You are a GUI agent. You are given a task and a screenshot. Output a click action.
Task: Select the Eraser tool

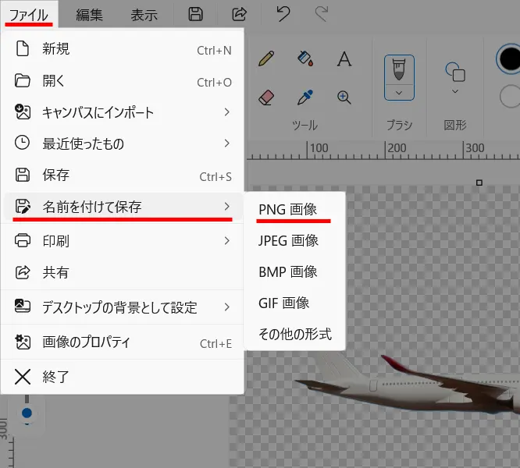click(266, 97)
